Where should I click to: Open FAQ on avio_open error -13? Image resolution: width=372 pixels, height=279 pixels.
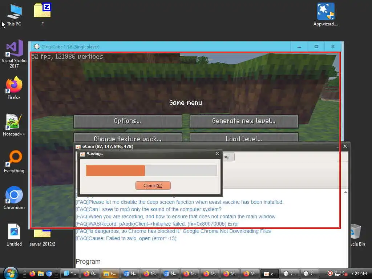click(126, 238)
